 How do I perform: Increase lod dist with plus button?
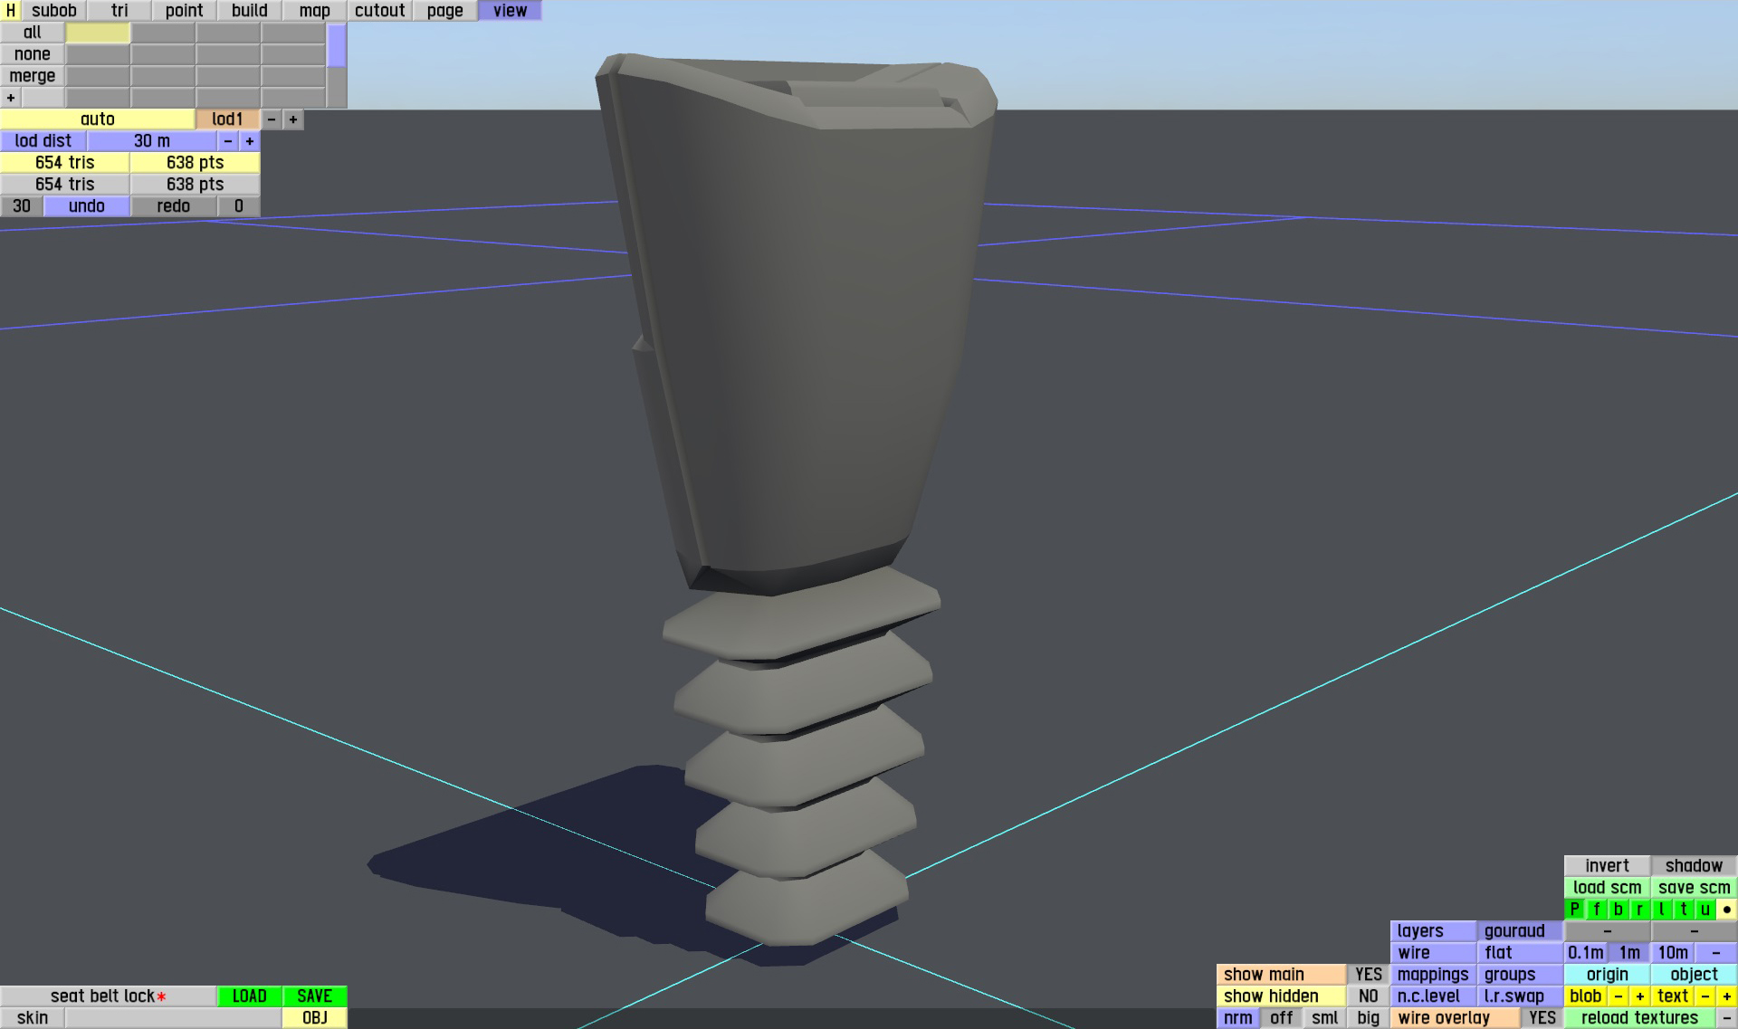pyautogui.click(x=250, y=141)
